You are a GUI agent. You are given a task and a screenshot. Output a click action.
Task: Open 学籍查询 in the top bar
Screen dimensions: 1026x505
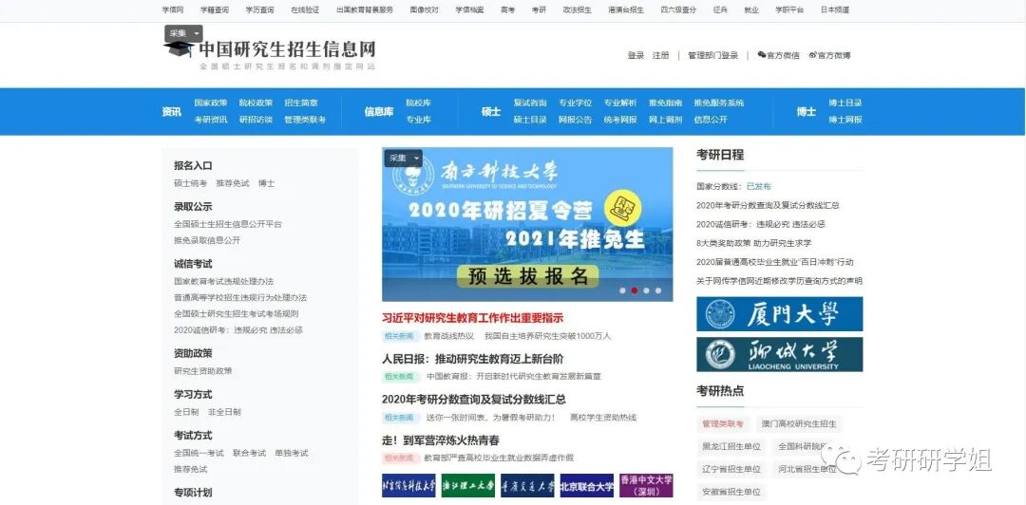point(215,9)
